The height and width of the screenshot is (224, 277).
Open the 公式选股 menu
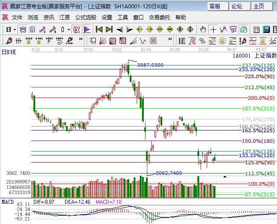pyautogui.click(x=85, y=18)
